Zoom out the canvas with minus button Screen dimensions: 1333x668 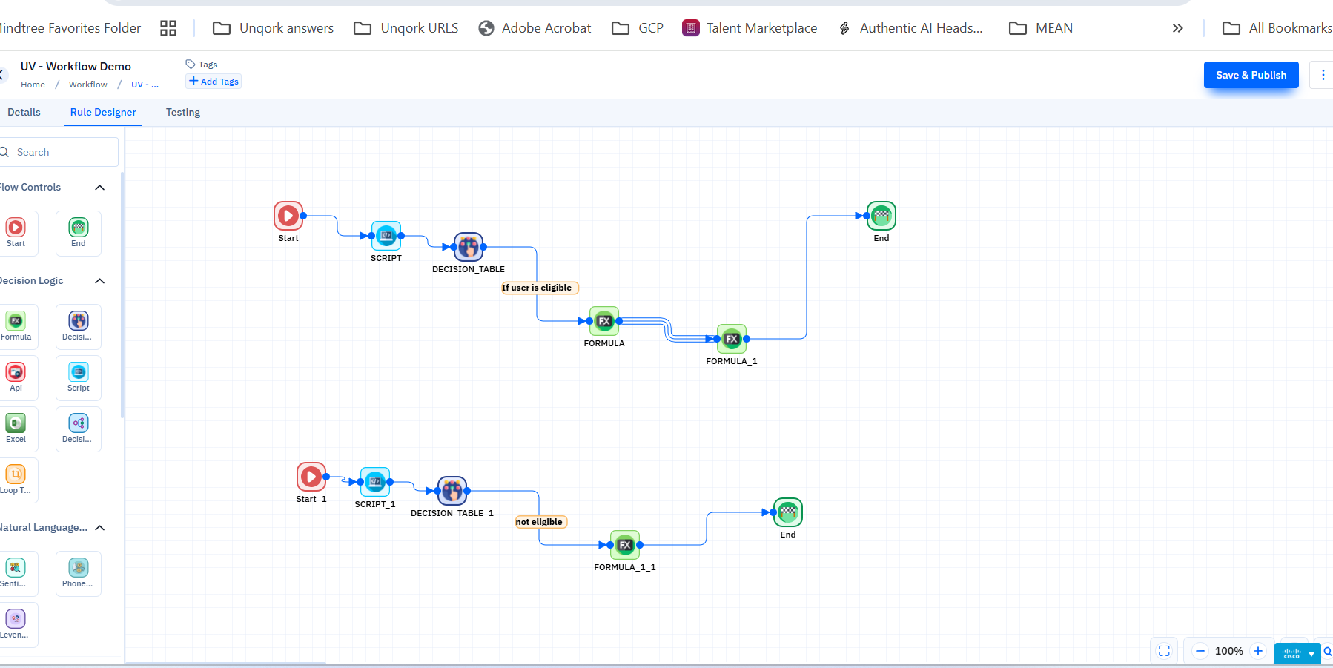point(1200,651)
